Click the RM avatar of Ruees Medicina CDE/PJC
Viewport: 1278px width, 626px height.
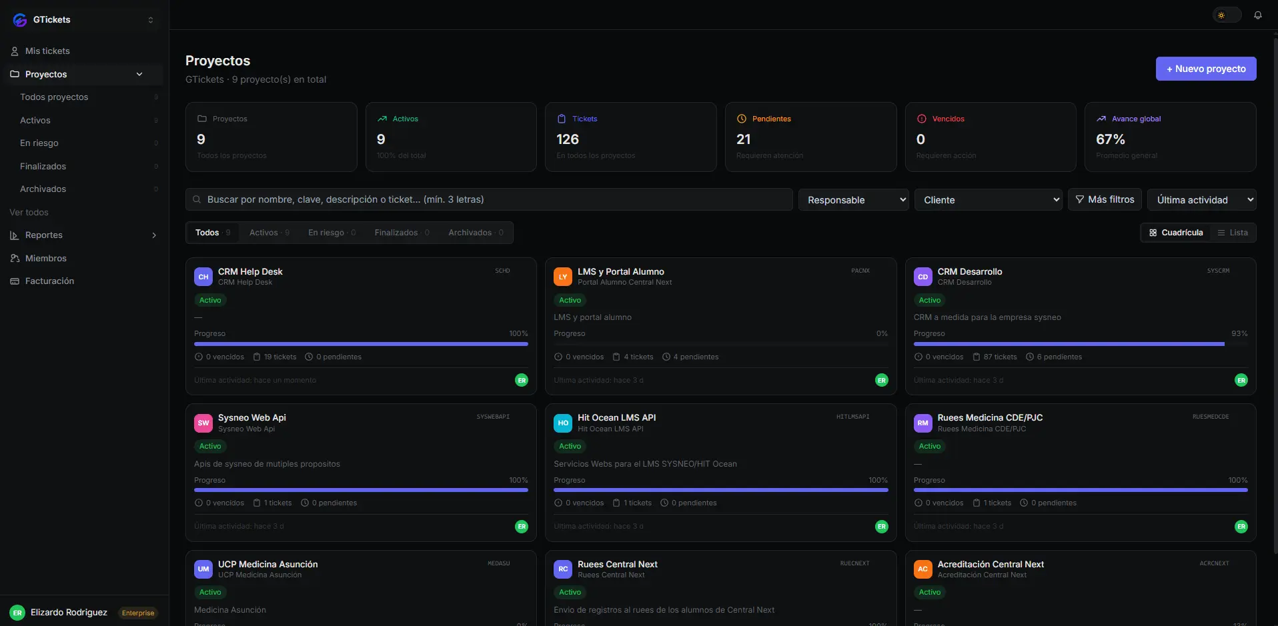(923, 423)
